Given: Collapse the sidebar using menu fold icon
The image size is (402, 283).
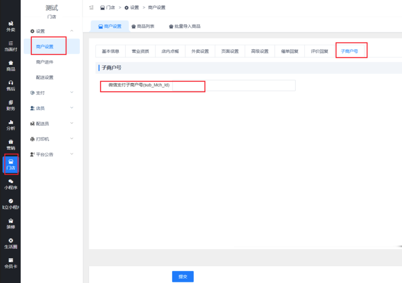Looking at the screenshot, I should pos(91,7).
